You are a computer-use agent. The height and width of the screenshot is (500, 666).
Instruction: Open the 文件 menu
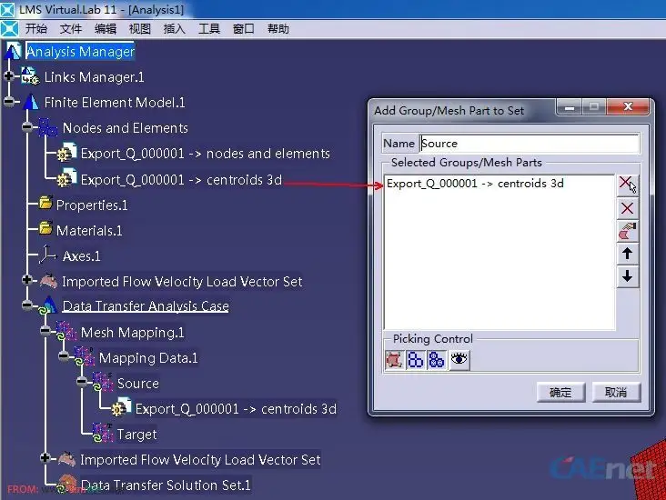point(70,29)
